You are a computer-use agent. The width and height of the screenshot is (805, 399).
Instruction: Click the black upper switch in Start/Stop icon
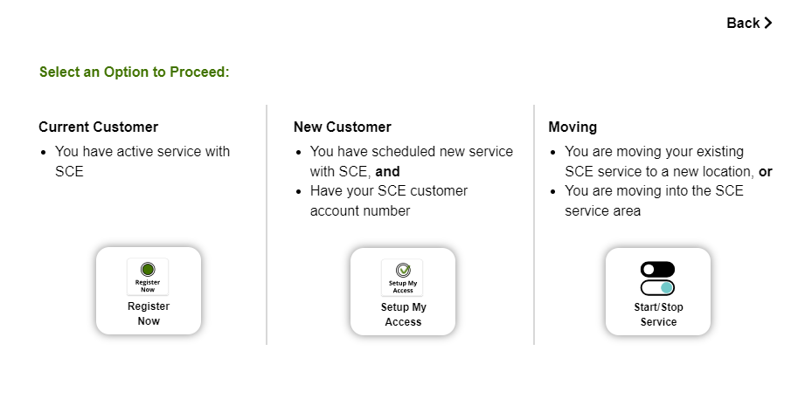[x=657, y=269]
